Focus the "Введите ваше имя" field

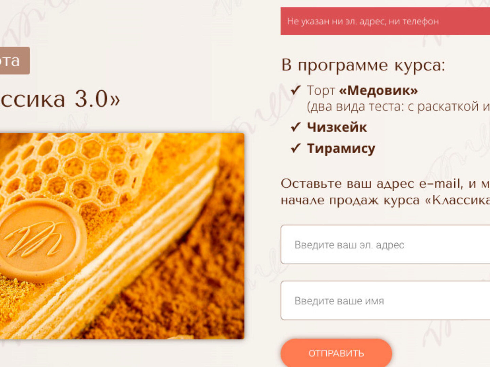tap(385, 300)
